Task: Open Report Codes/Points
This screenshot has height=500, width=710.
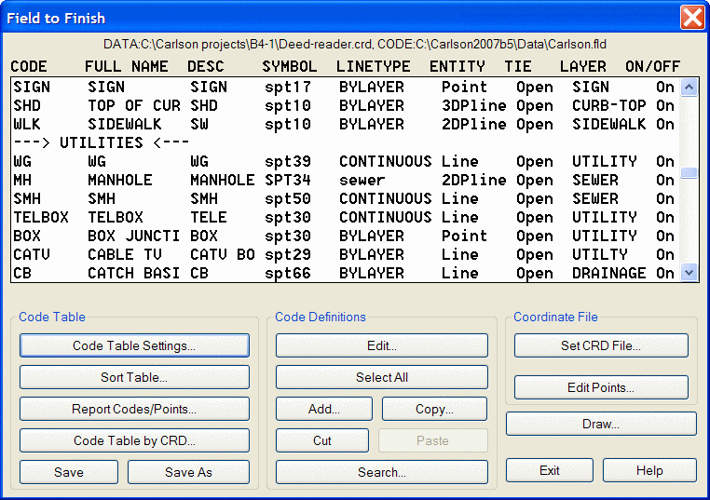Action: [134, 409]
